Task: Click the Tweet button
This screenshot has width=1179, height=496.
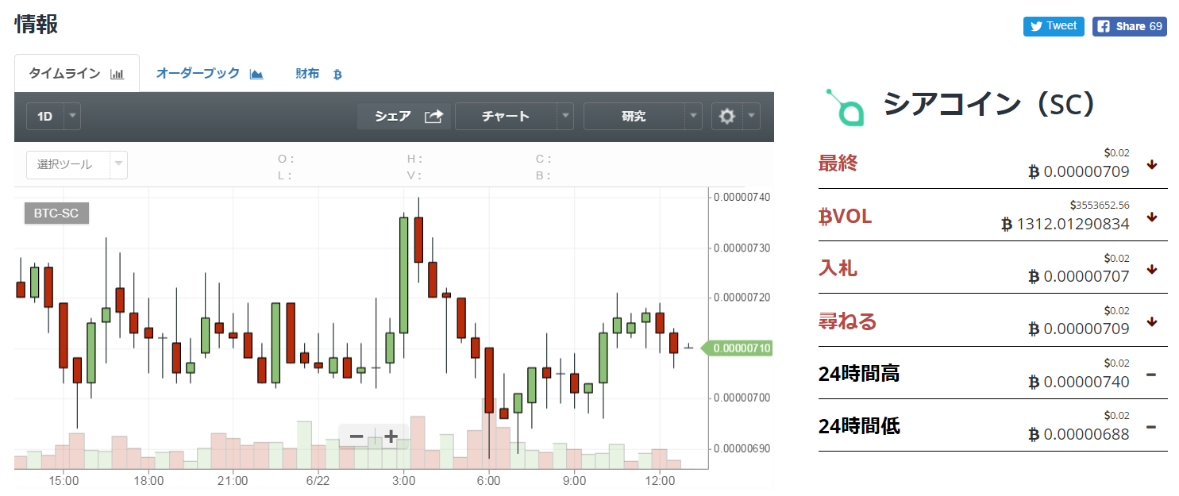Action: click(x=1053, y=26)
